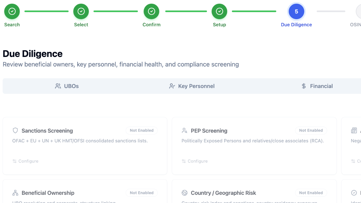The height and width of the screenshot is (203, 361).
Task: Click Not Enabled badge on PEP Screening
Action: [x=311, y=131]
